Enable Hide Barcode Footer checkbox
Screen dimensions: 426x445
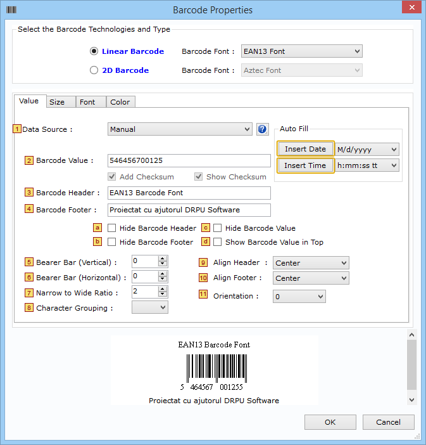pyautogui.click(x=111, y=242)
